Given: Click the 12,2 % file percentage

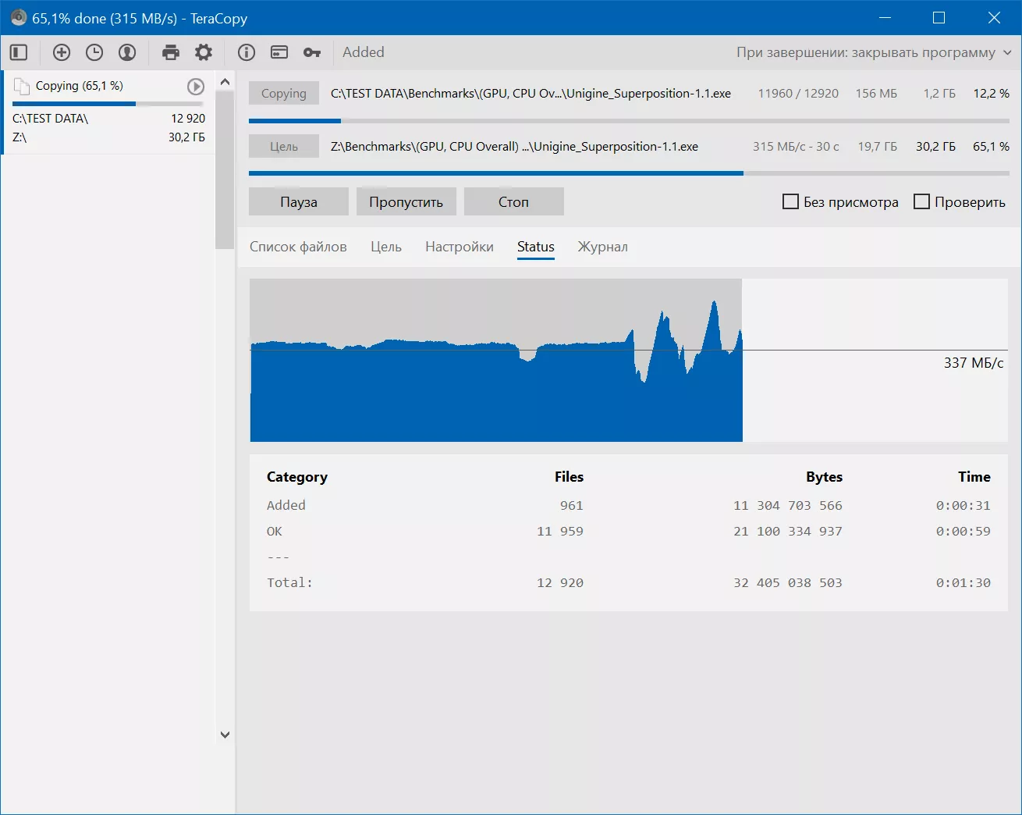Looking at the screenshot, I should point(991,94).
